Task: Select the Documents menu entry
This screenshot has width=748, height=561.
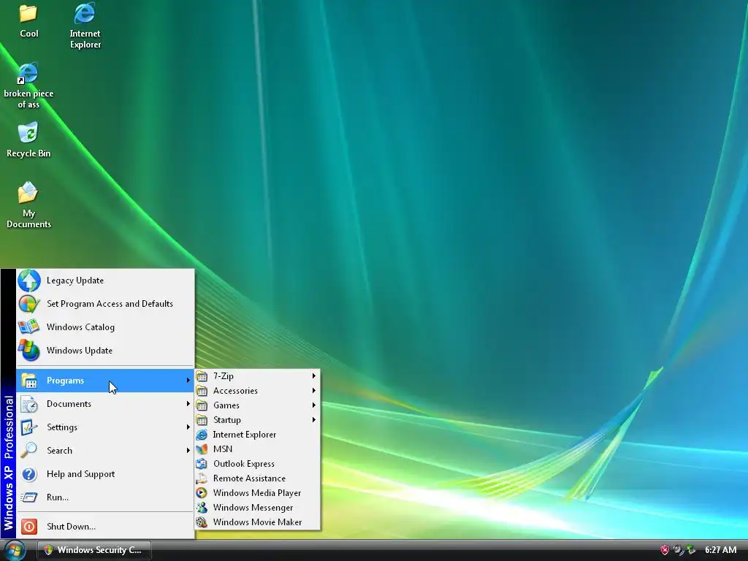Action: point(105,403)
